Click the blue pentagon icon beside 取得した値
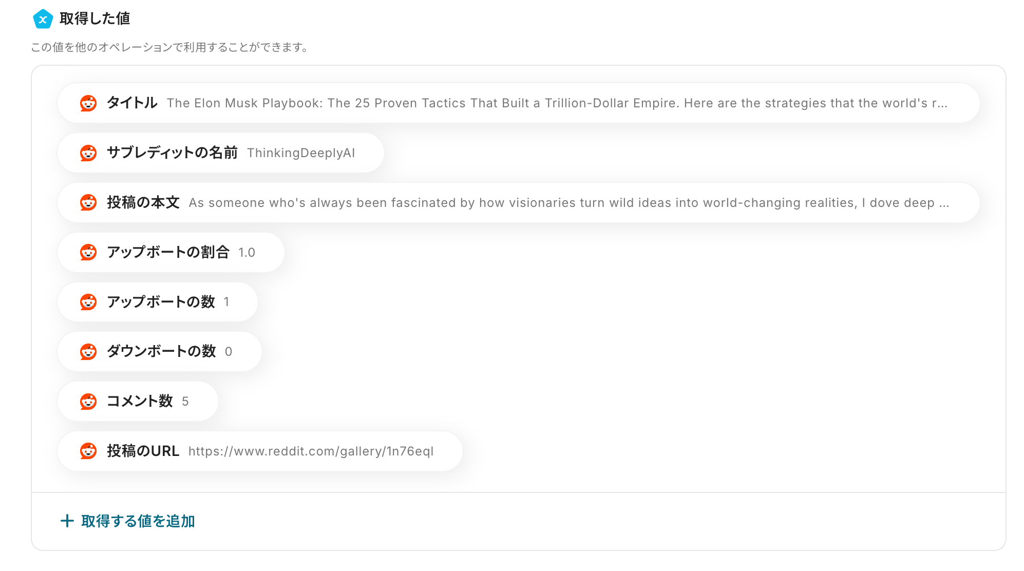The image size is (1024, 571). 43,20
